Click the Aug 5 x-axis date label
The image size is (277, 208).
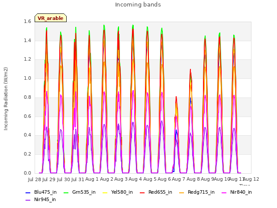(150, 179)
